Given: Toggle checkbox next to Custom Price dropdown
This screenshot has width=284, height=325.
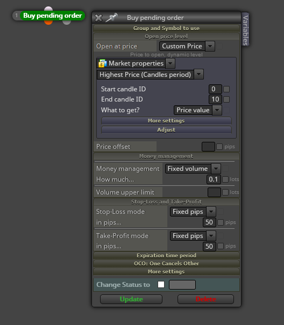Looking at the screenshot, I should coord(219,46).
